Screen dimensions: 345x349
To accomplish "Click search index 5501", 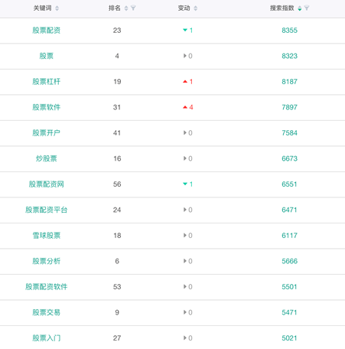I will (290, 287).
